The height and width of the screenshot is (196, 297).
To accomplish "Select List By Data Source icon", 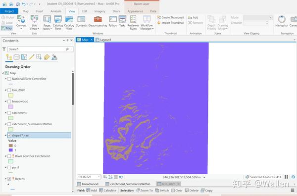I will click(16, 57).
